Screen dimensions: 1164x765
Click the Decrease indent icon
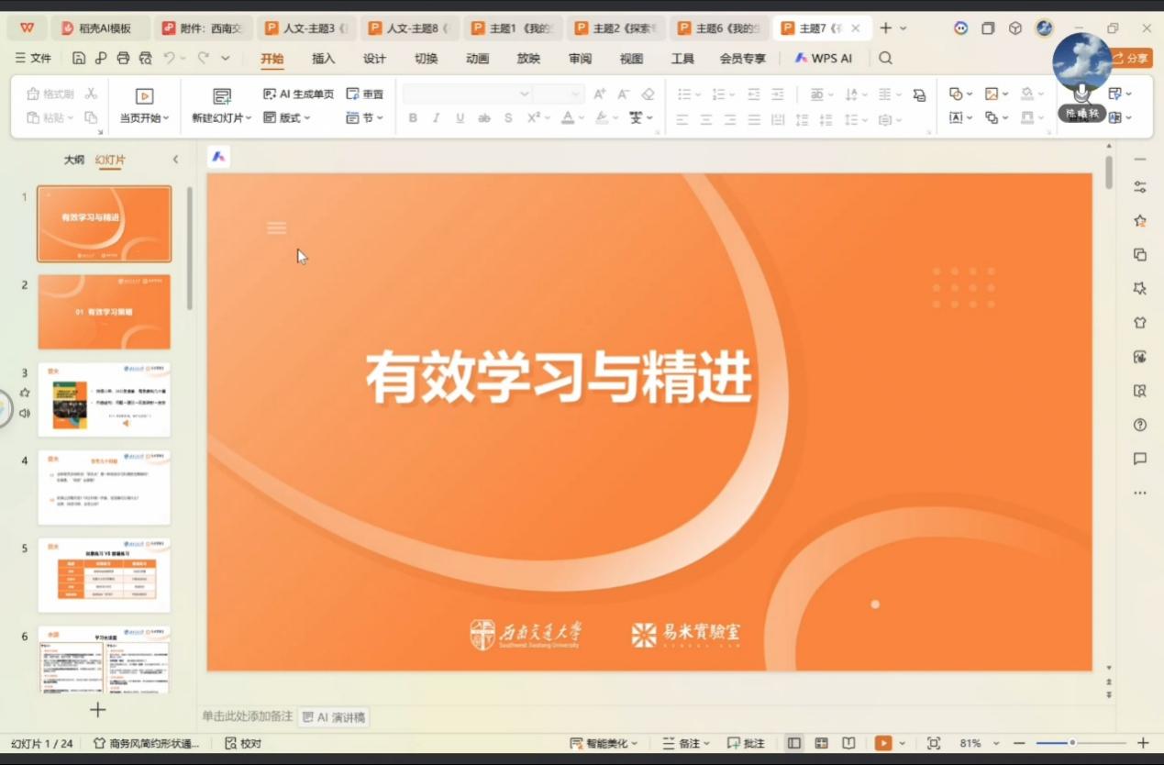pos(754,94)
